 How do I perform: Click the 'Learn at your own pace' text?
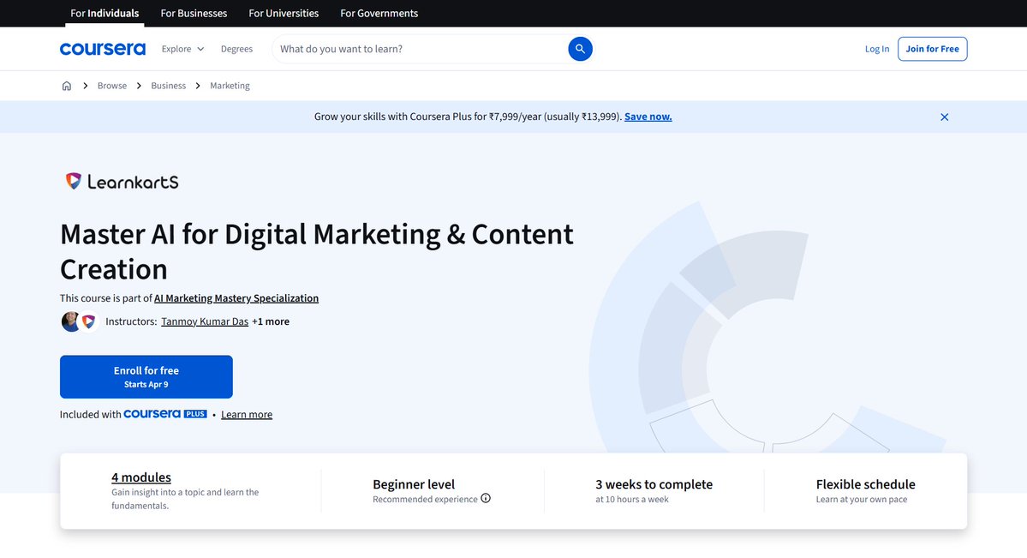[x=862, y=500]
